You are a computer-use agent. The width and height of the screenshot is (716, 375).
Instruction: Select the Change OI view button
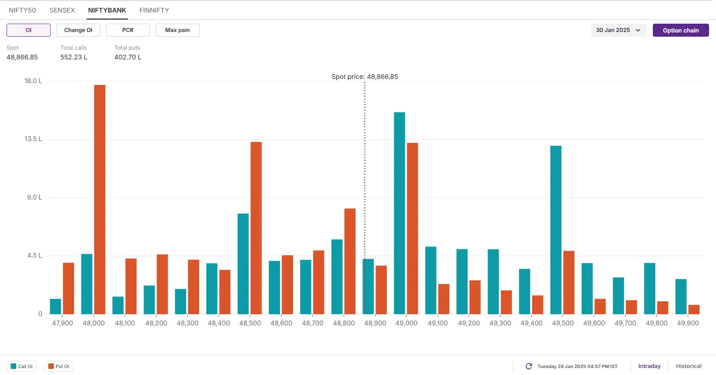(x=78, y=30)
